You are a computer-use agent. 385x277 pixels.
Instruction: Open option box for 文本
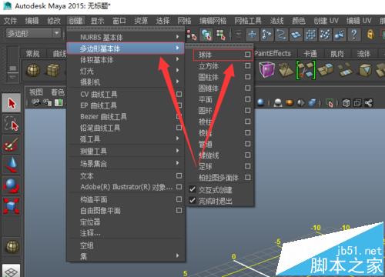tap(179, 175)
